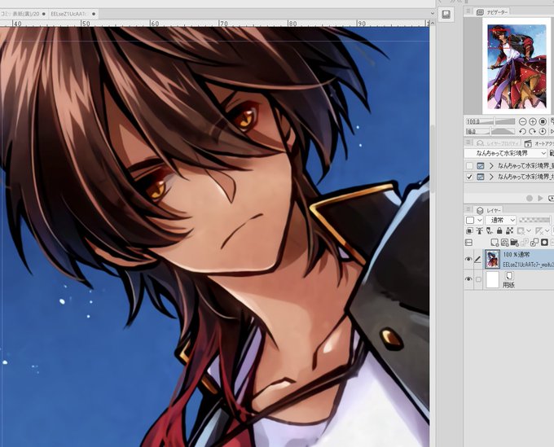
Task: Open the navigator panel menu icon
Action: pyautogui.click(x=468, y=11)
